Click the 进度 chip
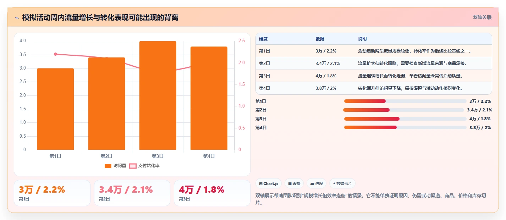Image resolution: width=506 pixels, height=220 pixels. pos(317,183)
